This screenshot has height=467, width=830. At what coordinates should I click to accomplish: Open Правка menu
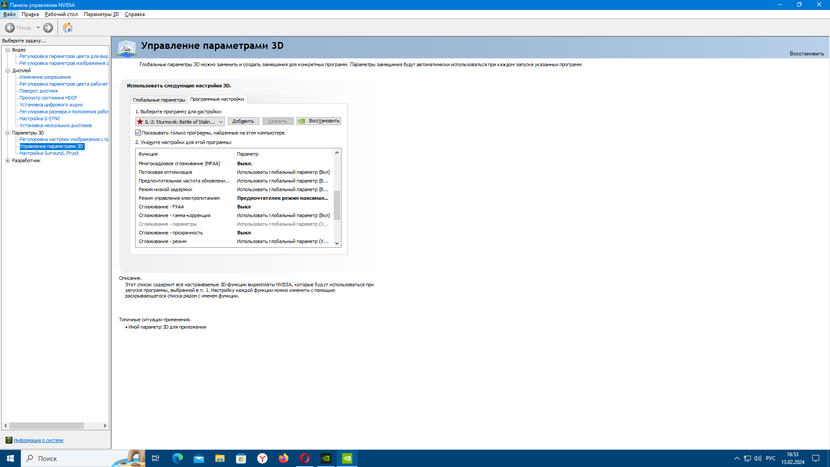(30, 14)
